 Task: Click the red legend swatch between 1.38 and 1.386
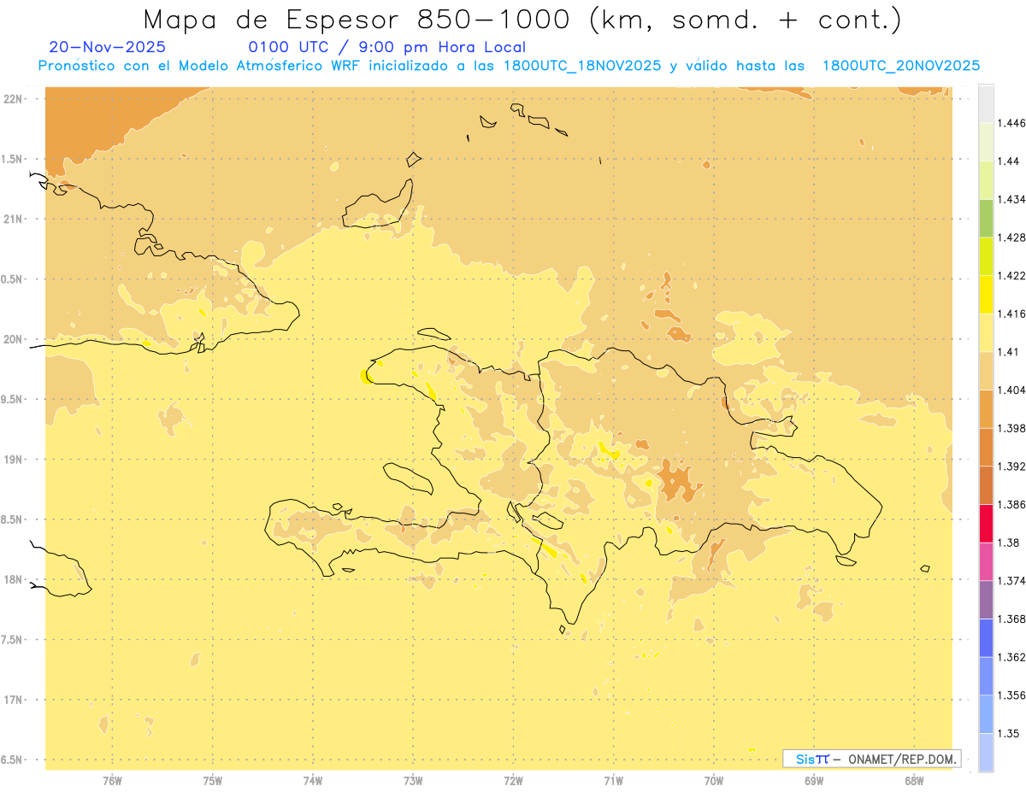(986, 523)
